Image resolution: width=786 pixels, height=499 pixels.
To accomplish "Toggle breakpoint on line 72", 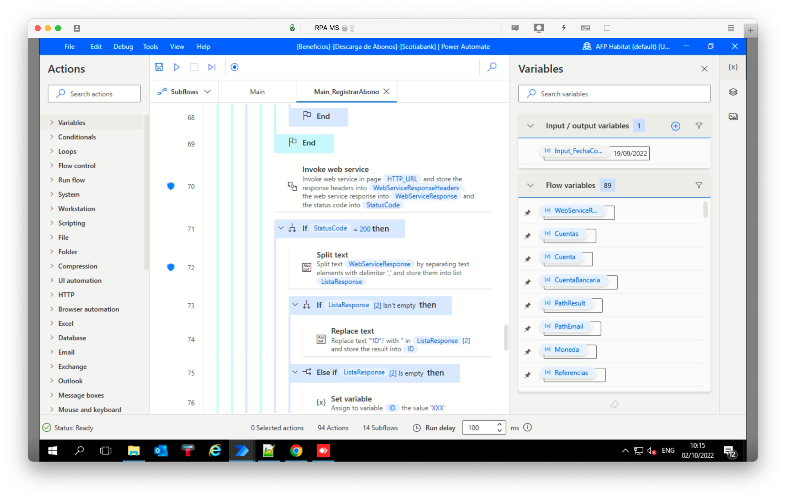I will [x=171, y=267].
